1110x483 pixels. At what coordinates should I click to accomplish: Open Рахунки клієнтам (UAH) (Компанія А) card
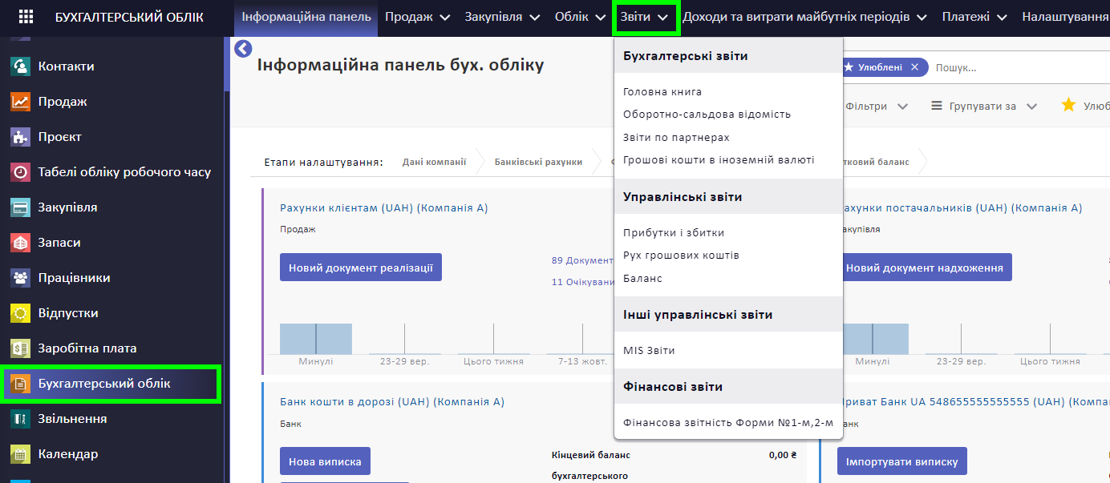[x=383, y=208]
